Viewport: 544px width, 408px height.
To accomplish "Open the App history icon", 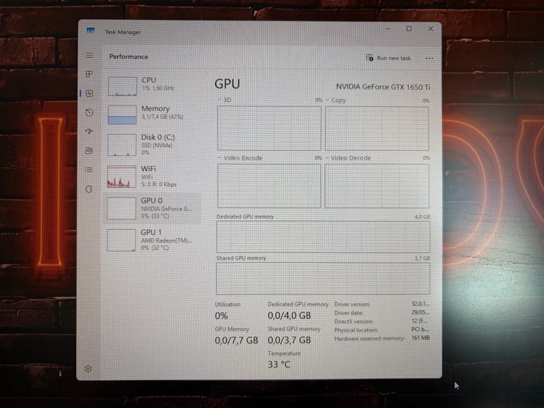I will tap(89, 112).
